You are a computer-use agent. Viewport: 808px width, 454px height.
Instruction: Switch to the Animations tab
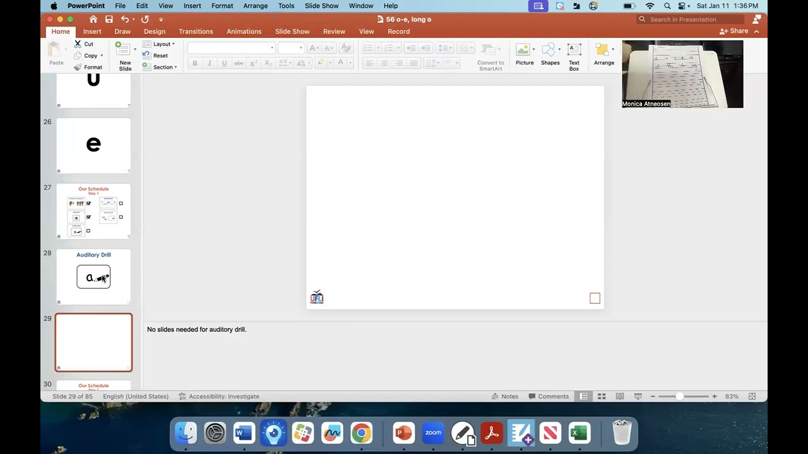244,32
